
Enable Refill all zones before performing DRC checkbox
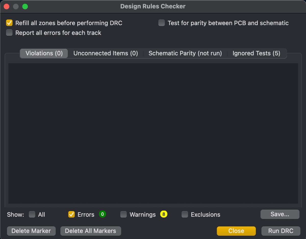pyautogui.click(x=9, y=23)
